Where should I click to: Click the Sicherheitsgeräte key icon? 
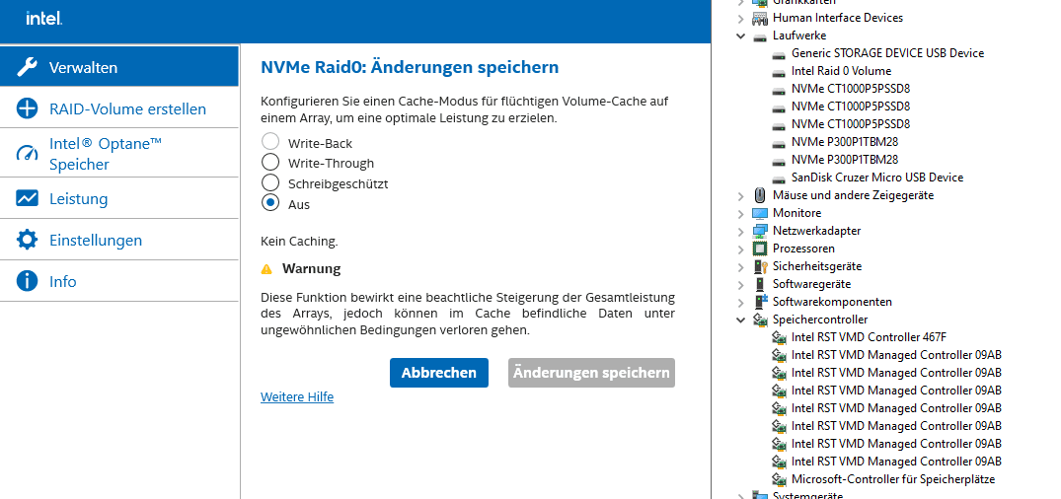coord(760,266)
